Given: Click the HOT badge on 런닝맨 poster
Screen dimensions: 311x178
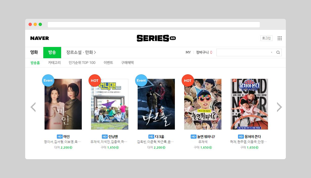Looking at the screenshot, I should [95, 81].
